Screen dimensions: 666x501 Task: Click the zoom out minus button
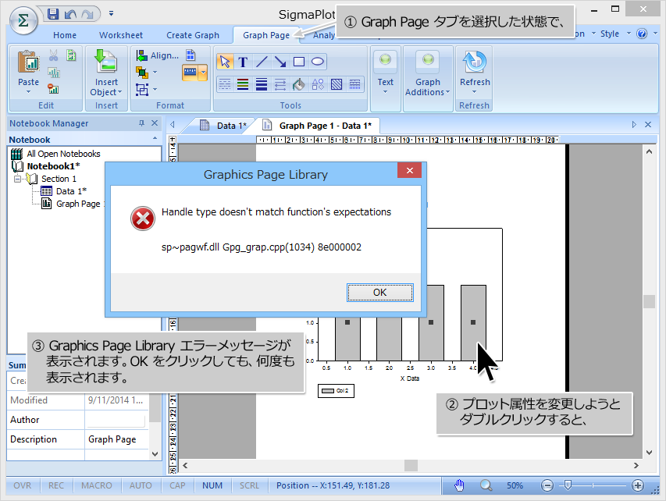(547, 485)
